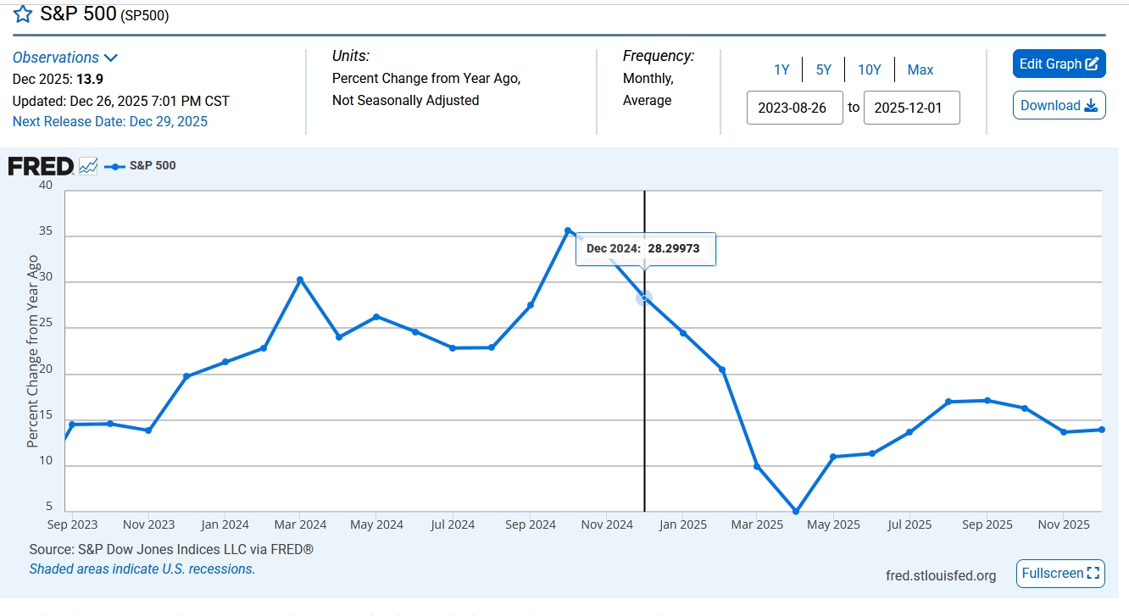Click the April 2025 lowest data point

796,512
